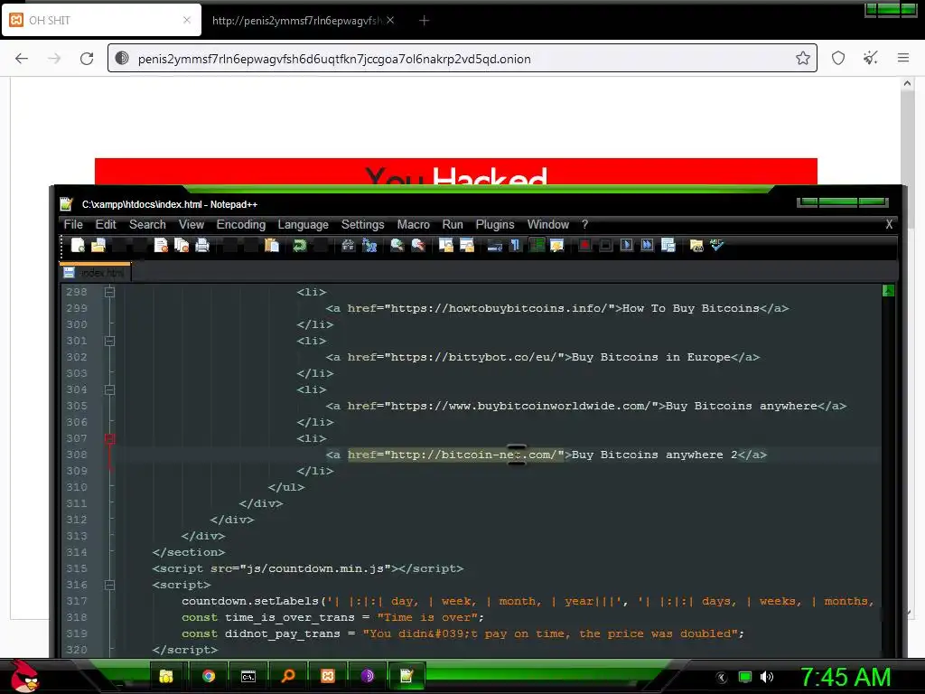The height and width of the screenshot is (694, 925).
Task: Collapse the red fold marker at line 307
Action: point(109,438)
